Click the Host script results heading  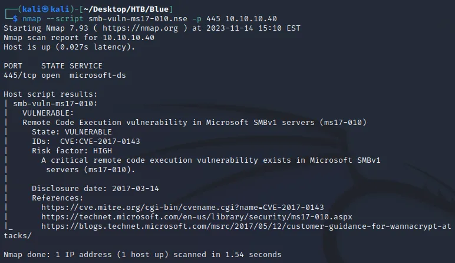[51, 94]
